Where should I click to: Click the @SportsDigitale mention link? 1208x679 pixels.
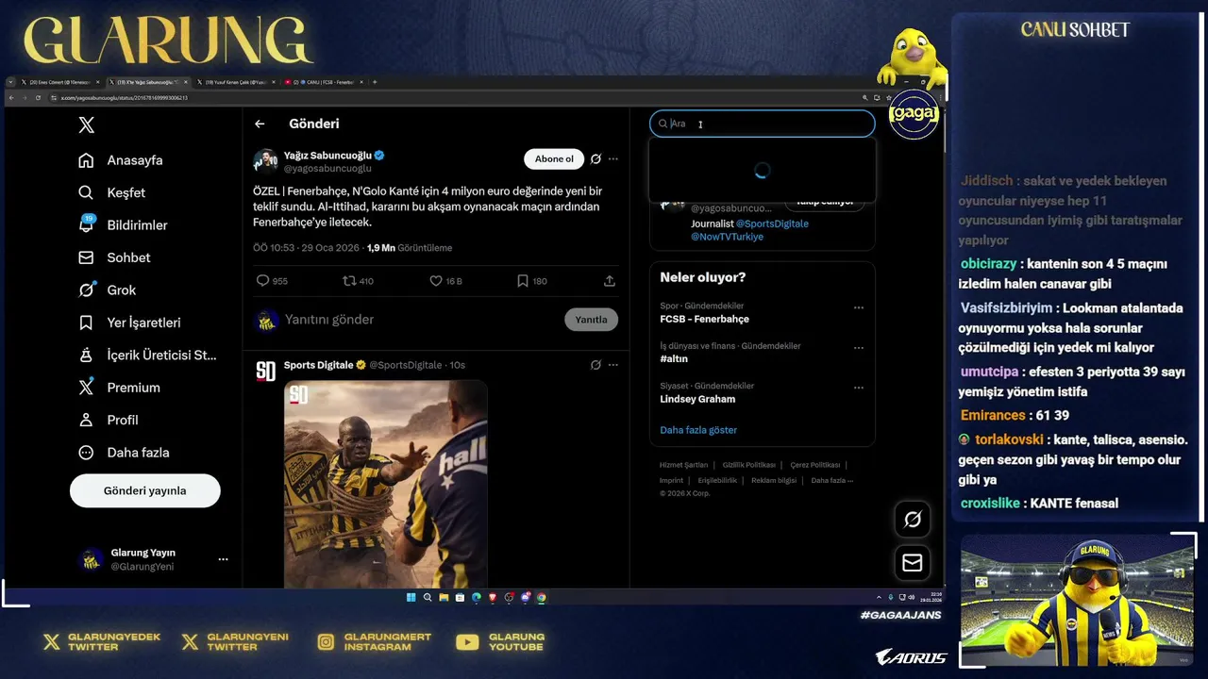coord(772,224)
